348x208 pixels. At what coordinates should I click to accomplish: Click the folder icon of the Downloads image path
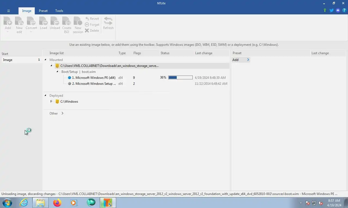[57, 66]
